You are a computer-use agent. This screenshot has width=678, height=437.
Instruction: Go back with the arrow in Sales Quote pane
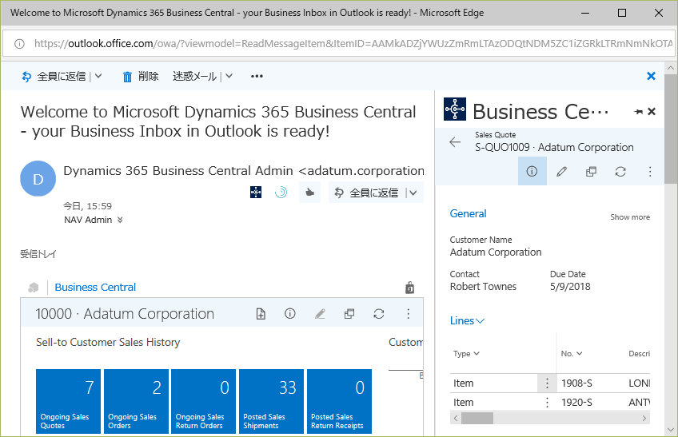click(x=455, y=141)
